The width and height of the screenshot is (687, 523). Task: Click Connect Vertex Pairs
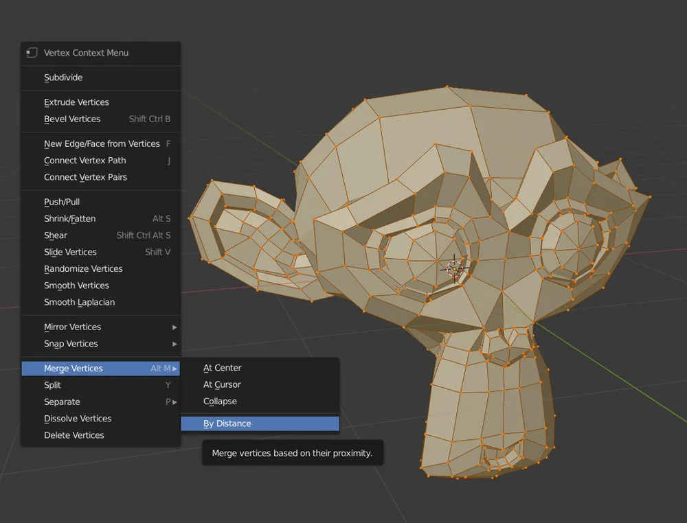coord(85,177)
